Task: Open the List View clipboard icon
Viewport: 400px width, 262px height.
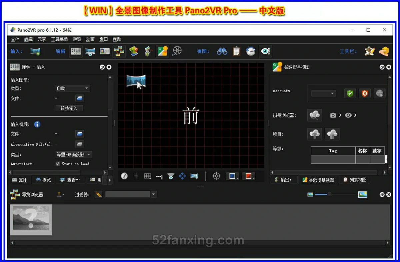Action: click(236, 52)
